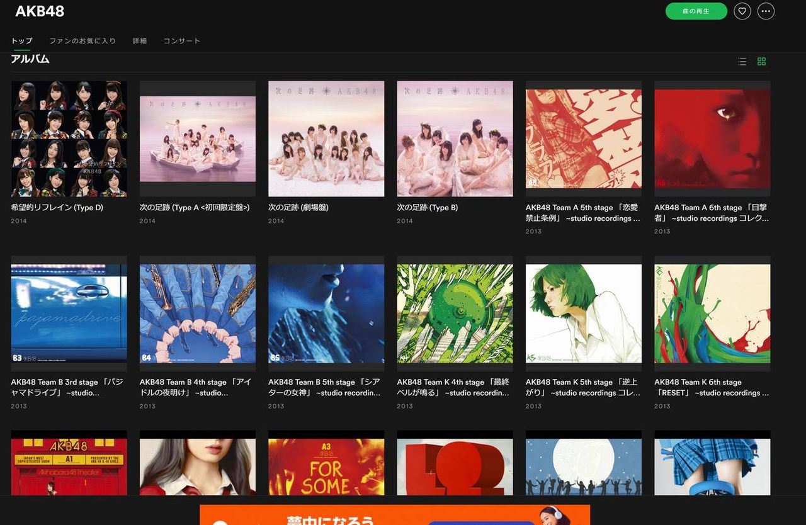This screenshot has width=806, height=525.
Task: Click the AKB48 artist name heading
Action: pyautogui.click(x=40, y=11)
